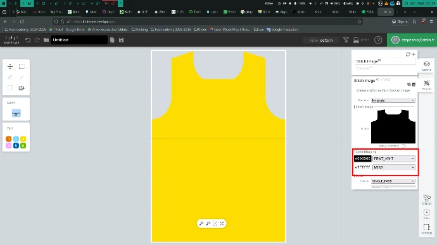The image size is (437, 245).
Task: Select the rectangular marquee selection tool
Action: (x=22, y=67)
